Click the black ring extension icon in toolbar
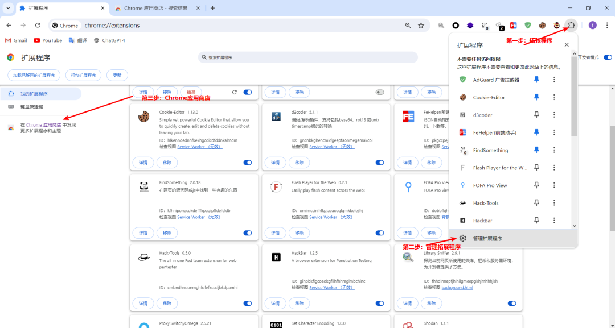This screenshot has width=615, height=328. coord(456,26)
